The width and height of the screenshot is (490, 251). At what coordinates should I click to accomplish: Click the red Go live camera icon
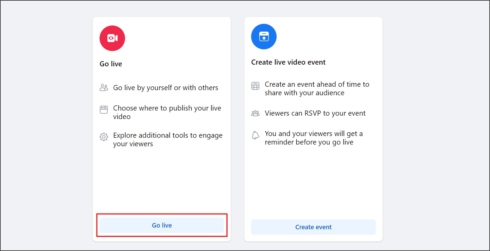[112, 38]
